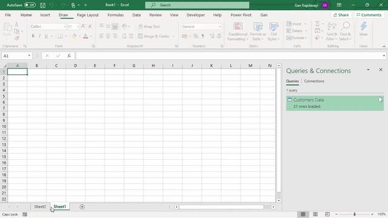Click the Wrap Text button
This screenshot has height=218, width=388.
click(149, 27)
